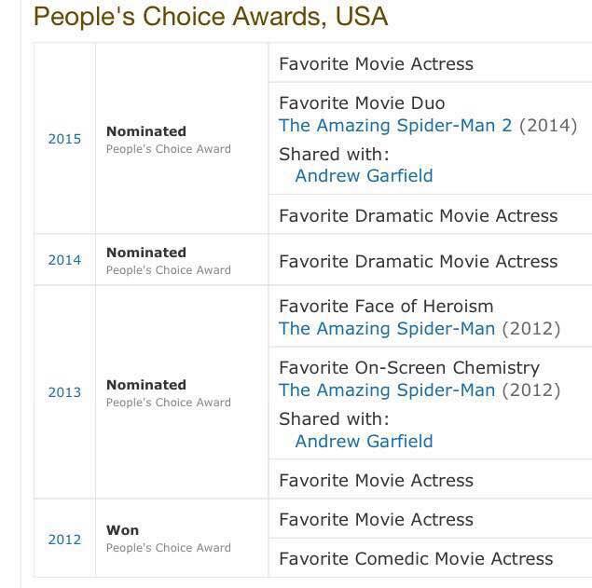The width and height of the screenshot is (592, 588).
Task: Click the Won label for 2012
Action: (122, 530)
